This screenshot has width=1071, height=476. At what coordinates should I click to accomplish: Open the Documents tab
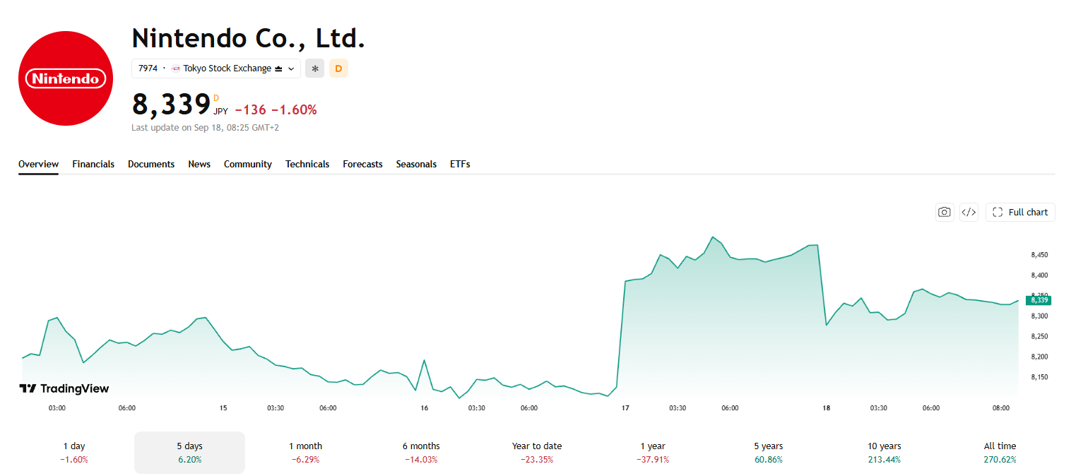click(x=151, y=164)
